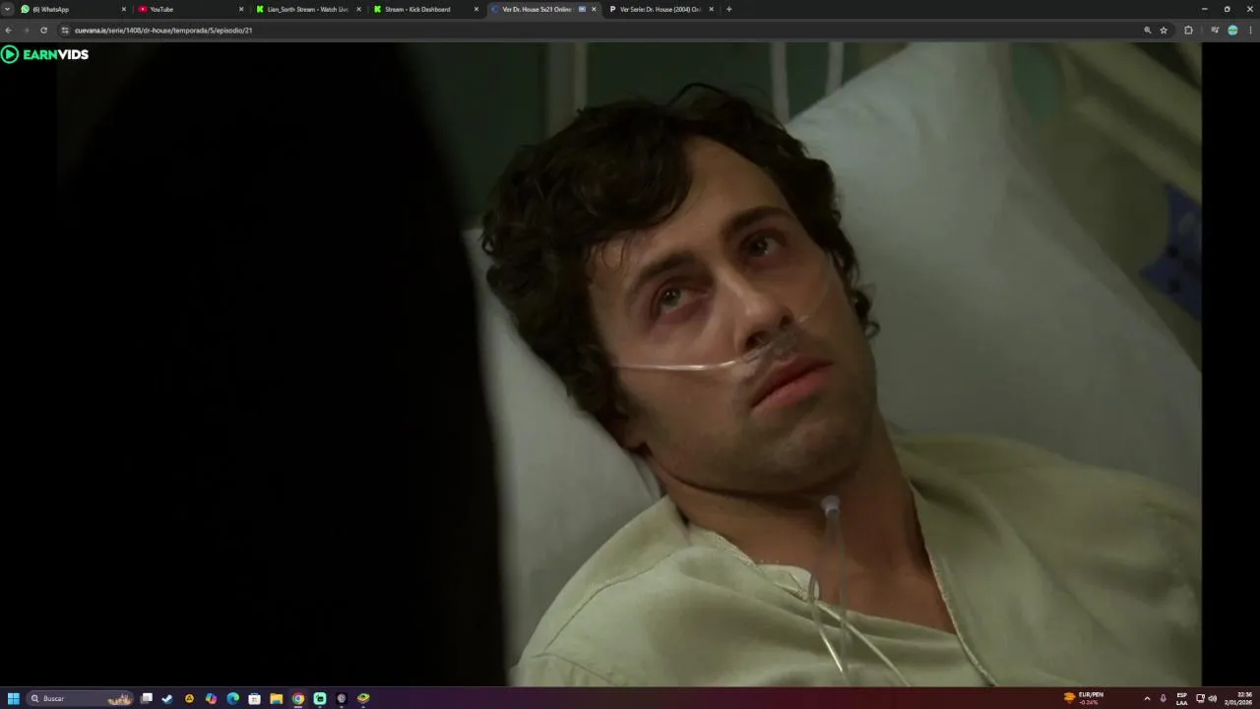Click the Buscar taskbar search box
Image resolution: width=1260 pixels, height=709 pixels.
81,698
